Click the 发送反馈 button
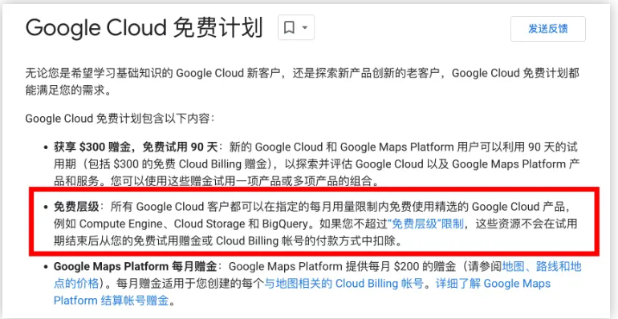Screen dimensions: 618x319 tap(548, 29)
